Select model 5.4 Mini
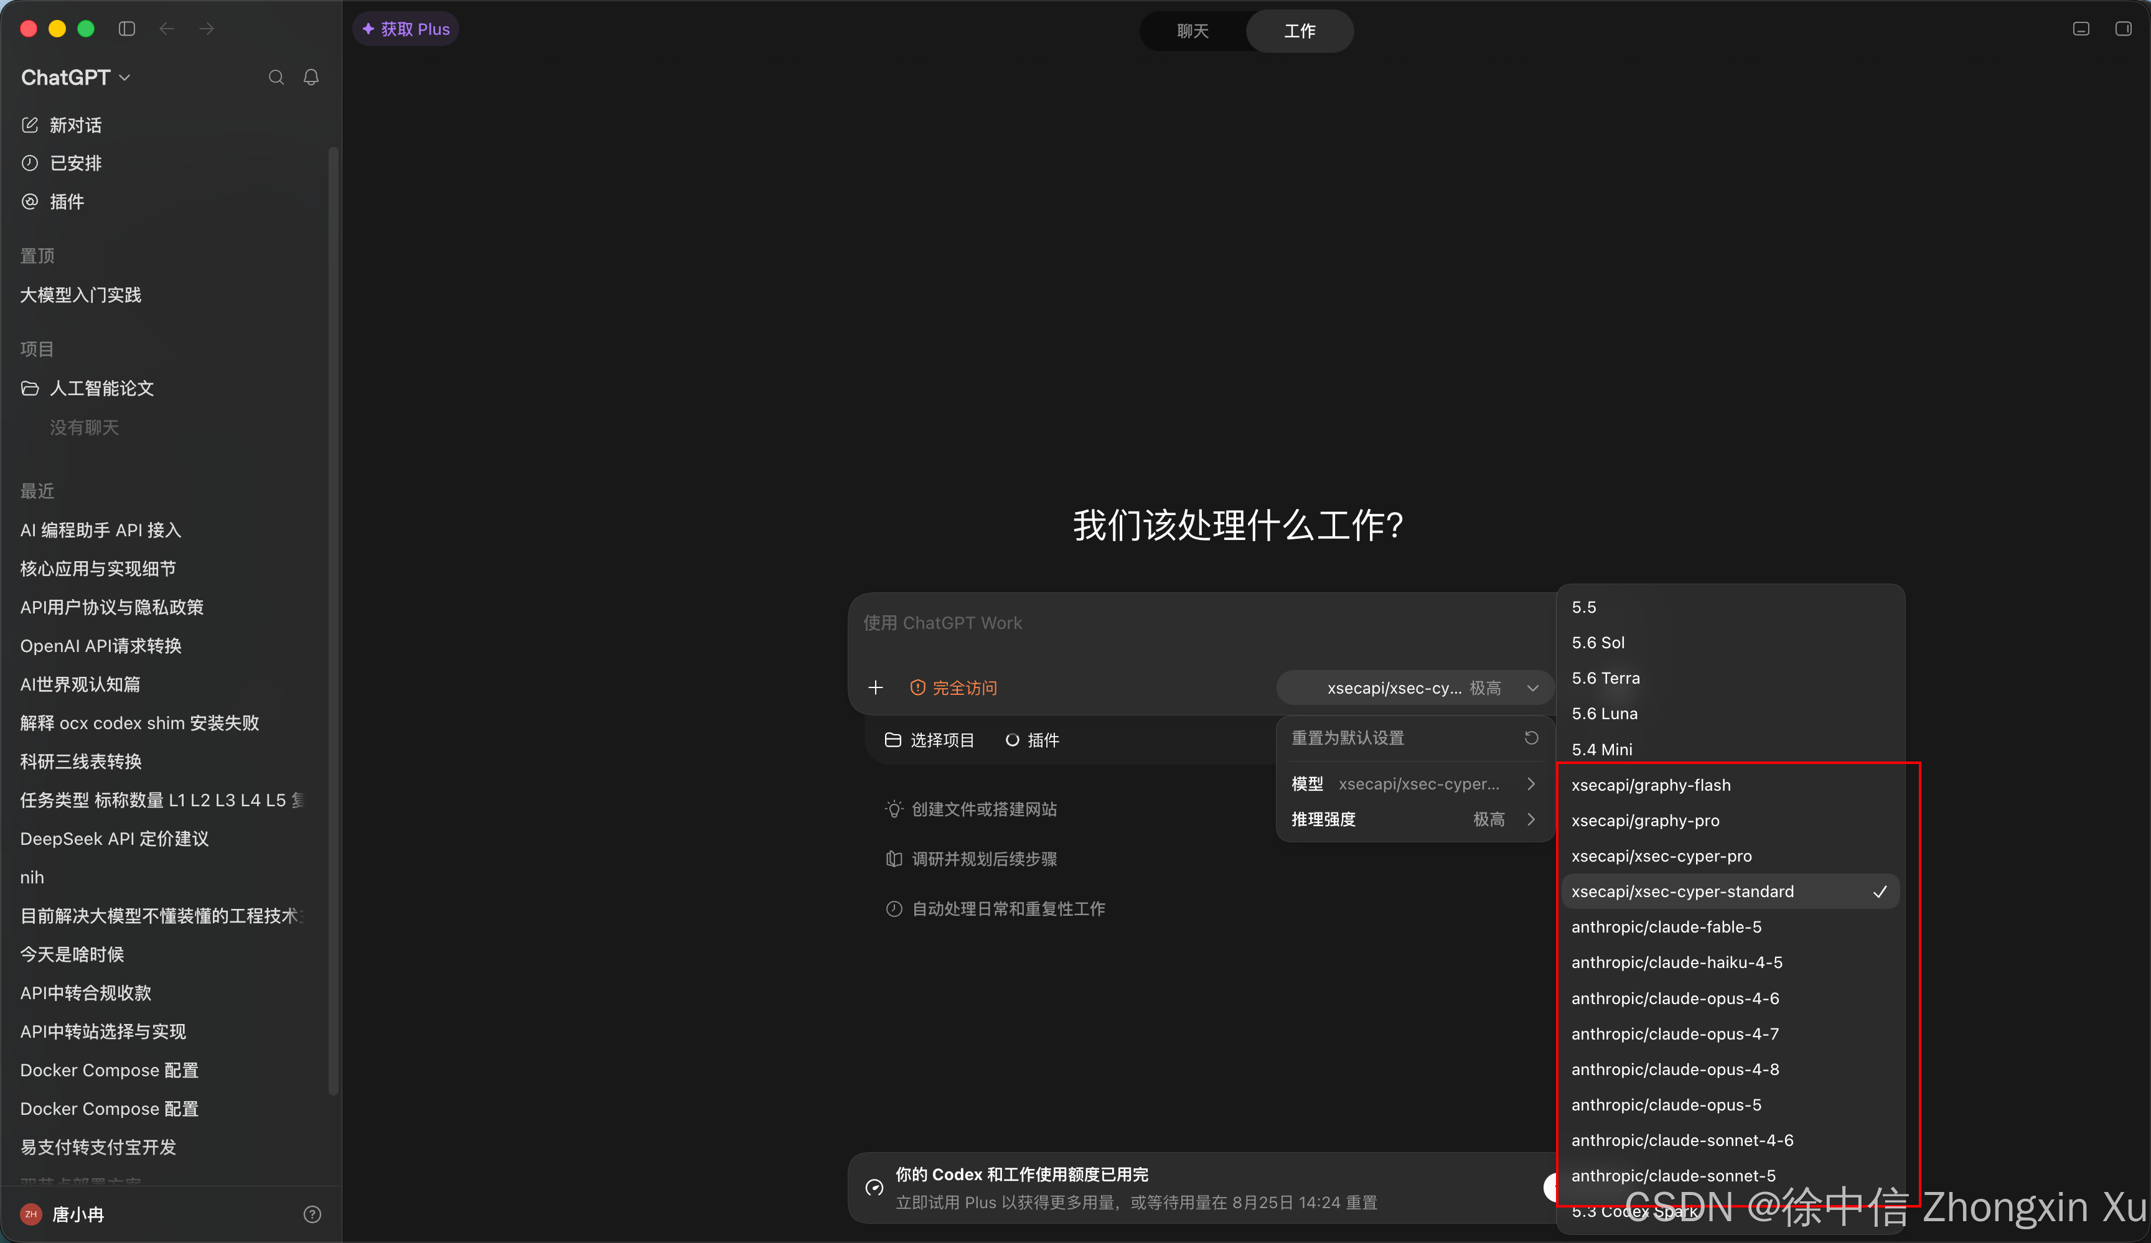 1730,750
